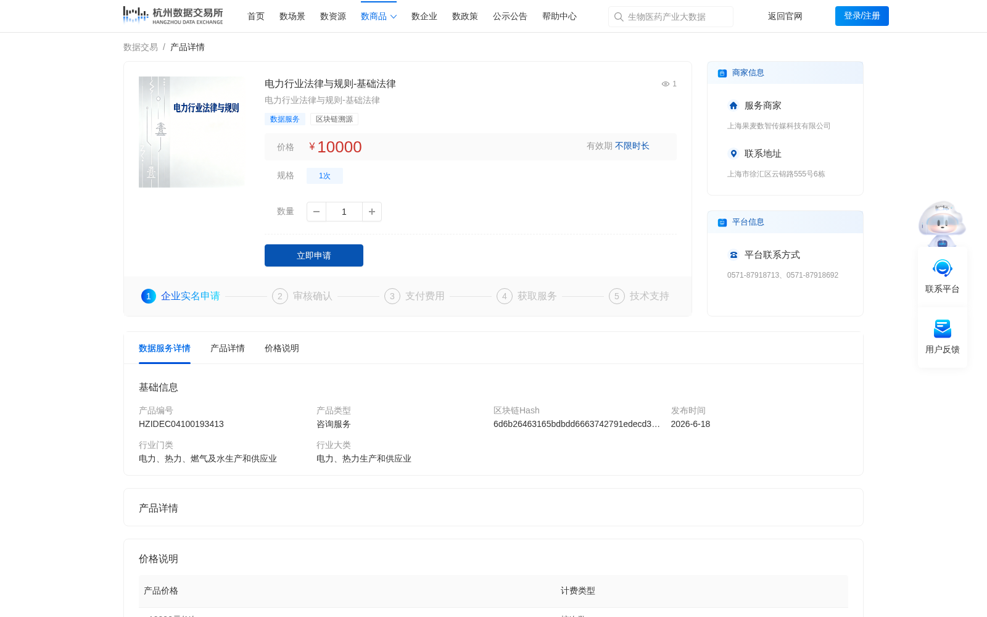Screen dimensions: 987x617
Task: Click the 不限时长 validity text
Action: coord(632,146)
